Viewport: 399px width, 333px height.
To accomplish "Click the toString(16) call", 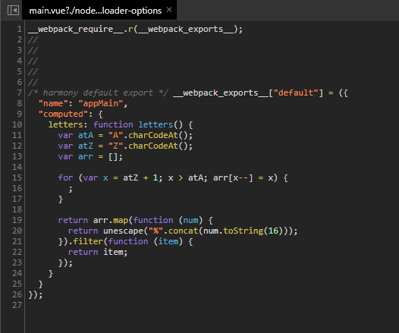I will point(253,231).
